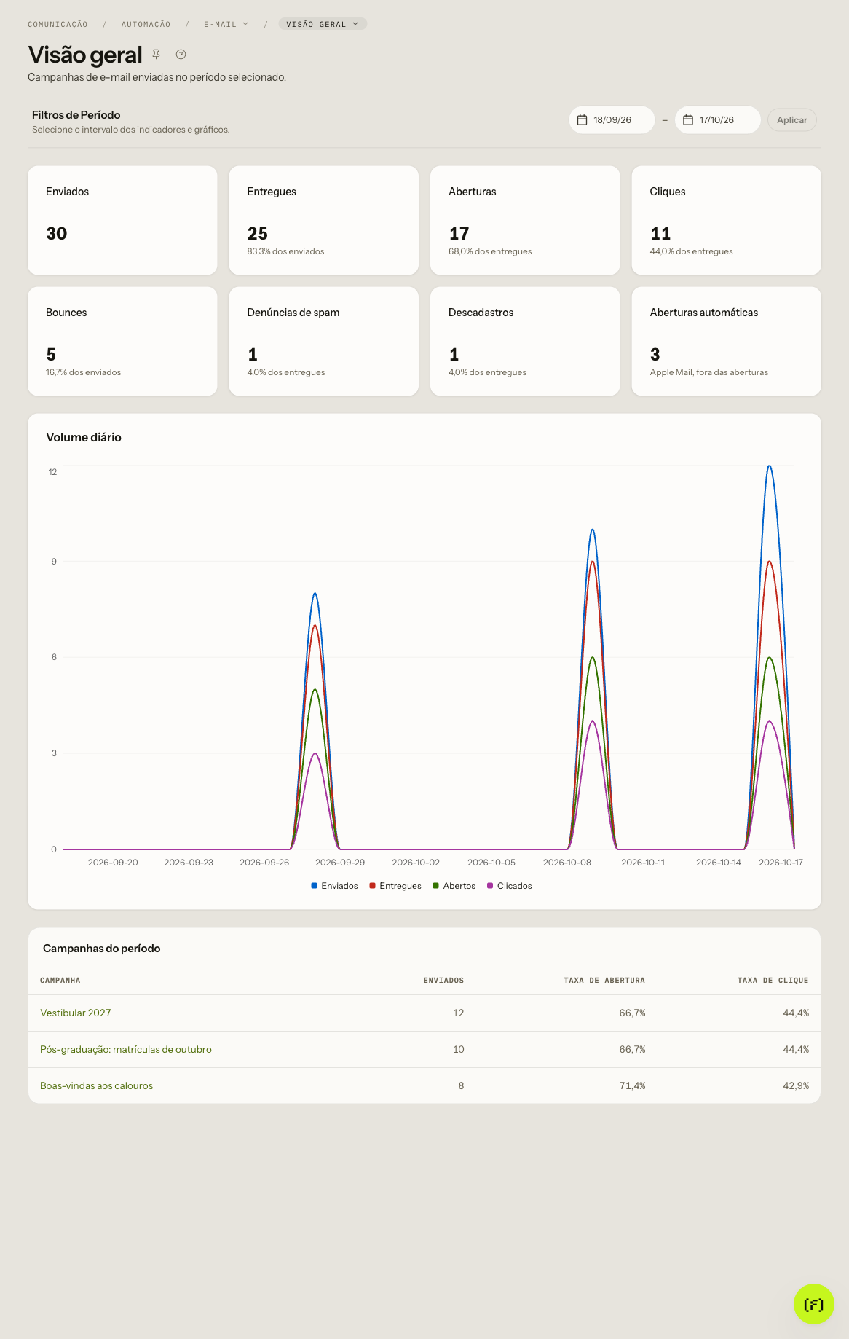Select the Denúncias de spam card
The image size is (849, 1339).
tap(324, 341)
